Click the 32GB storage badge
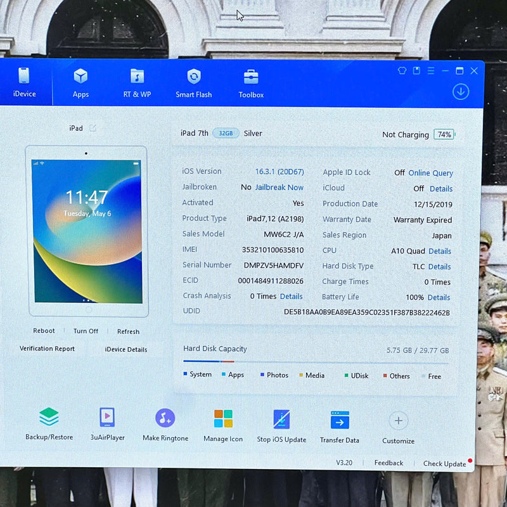This screenshot has width=507, height=507. 226,133
